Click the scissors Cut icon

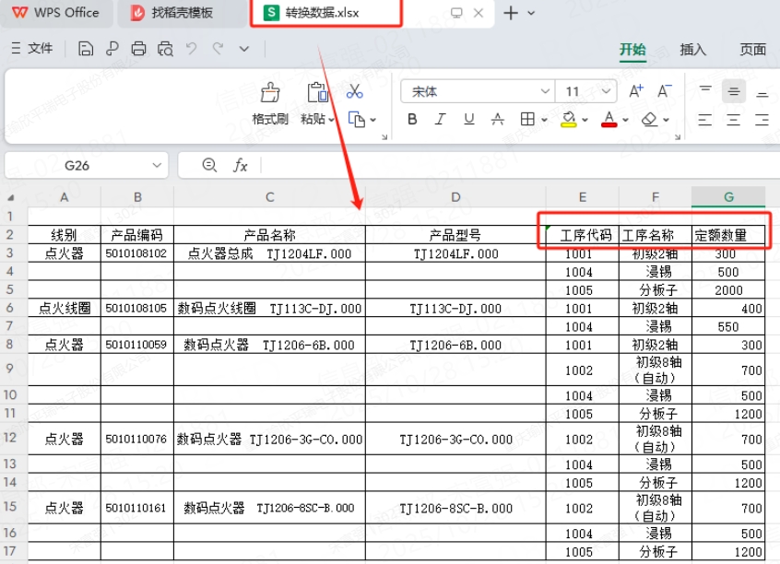tap(354, 91)
